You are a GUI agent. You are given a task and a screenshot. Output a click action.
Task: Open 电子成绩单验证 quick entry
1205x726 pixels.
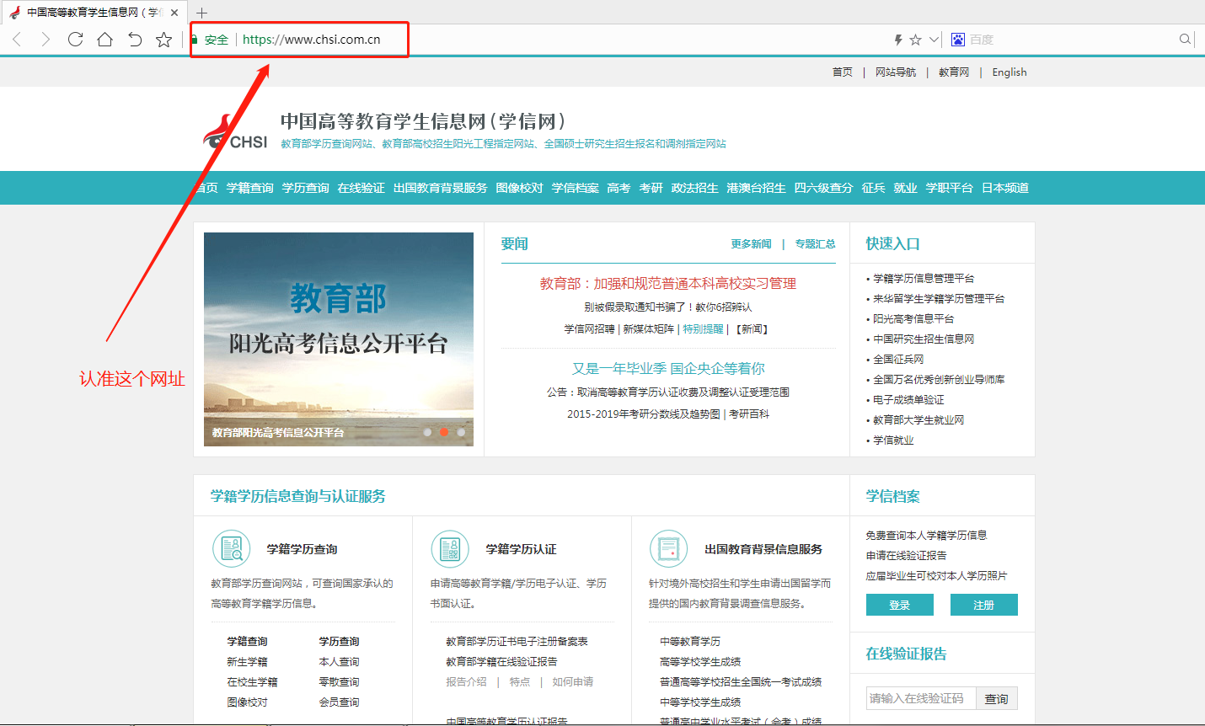[908, 400]
